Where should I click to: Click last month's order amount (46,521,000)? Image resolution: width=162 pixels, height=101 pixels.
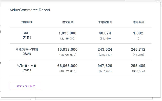68,71
